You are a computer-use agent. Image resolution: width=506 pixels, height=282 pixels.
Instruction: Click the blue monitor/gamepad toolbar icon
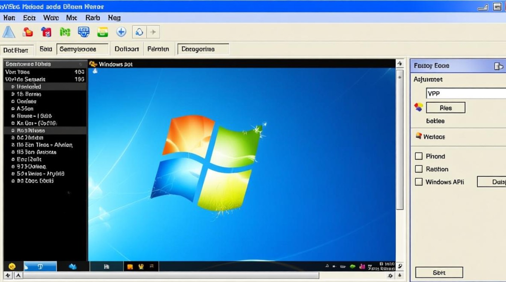coord(84,32)
